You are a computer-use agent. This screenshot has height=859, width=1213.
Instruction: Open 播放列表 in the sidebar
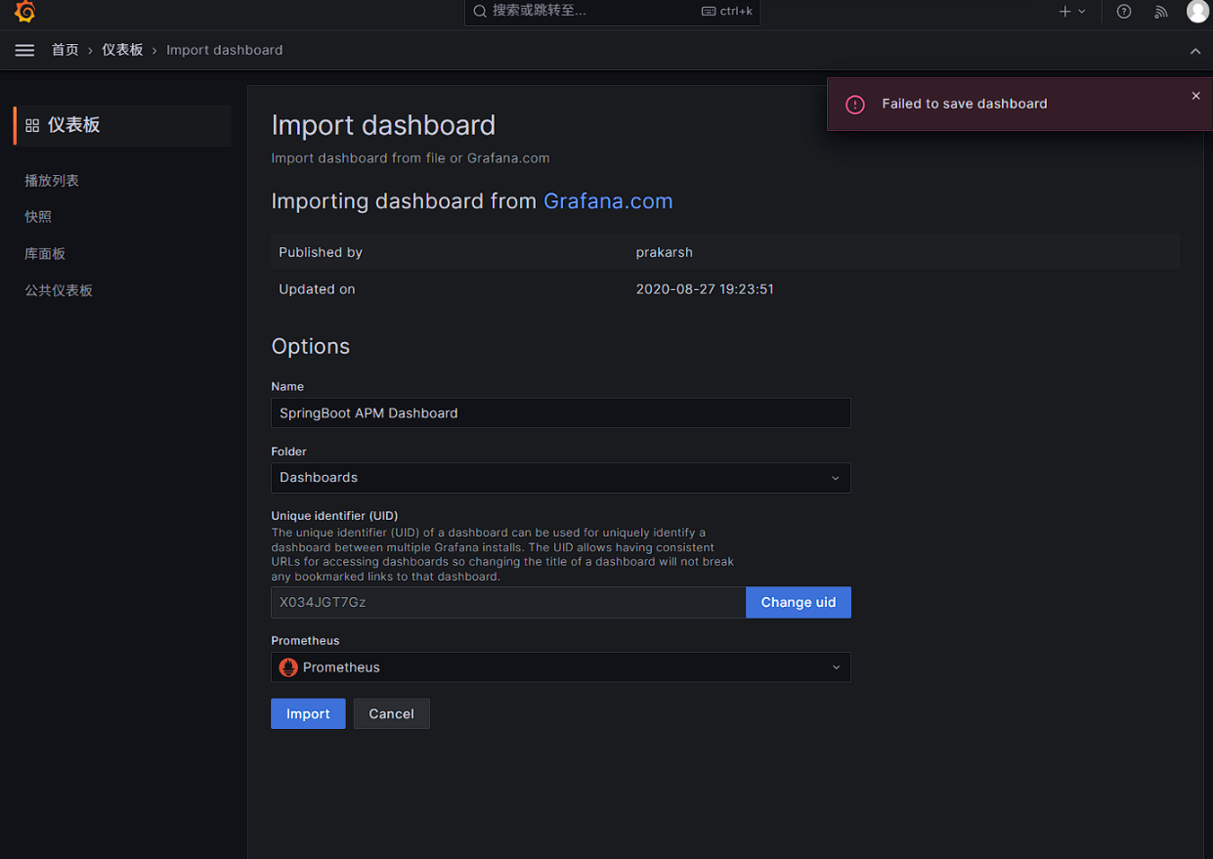(52, 181)
